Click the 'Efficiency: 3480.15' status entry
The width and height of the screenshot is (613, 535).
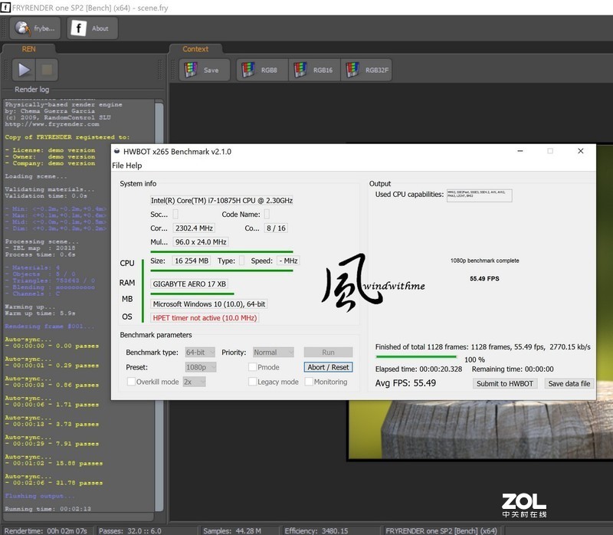click(316, 530)
